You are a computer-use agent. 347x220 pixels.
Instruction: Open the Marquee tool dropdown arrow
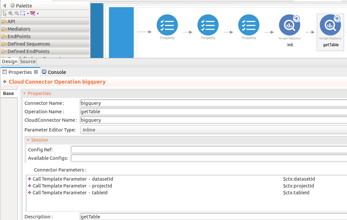click(x=28, y=14)
